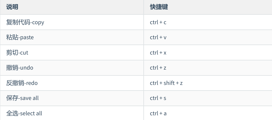Click the ctrl + shift + z cell

pos(166,83)
